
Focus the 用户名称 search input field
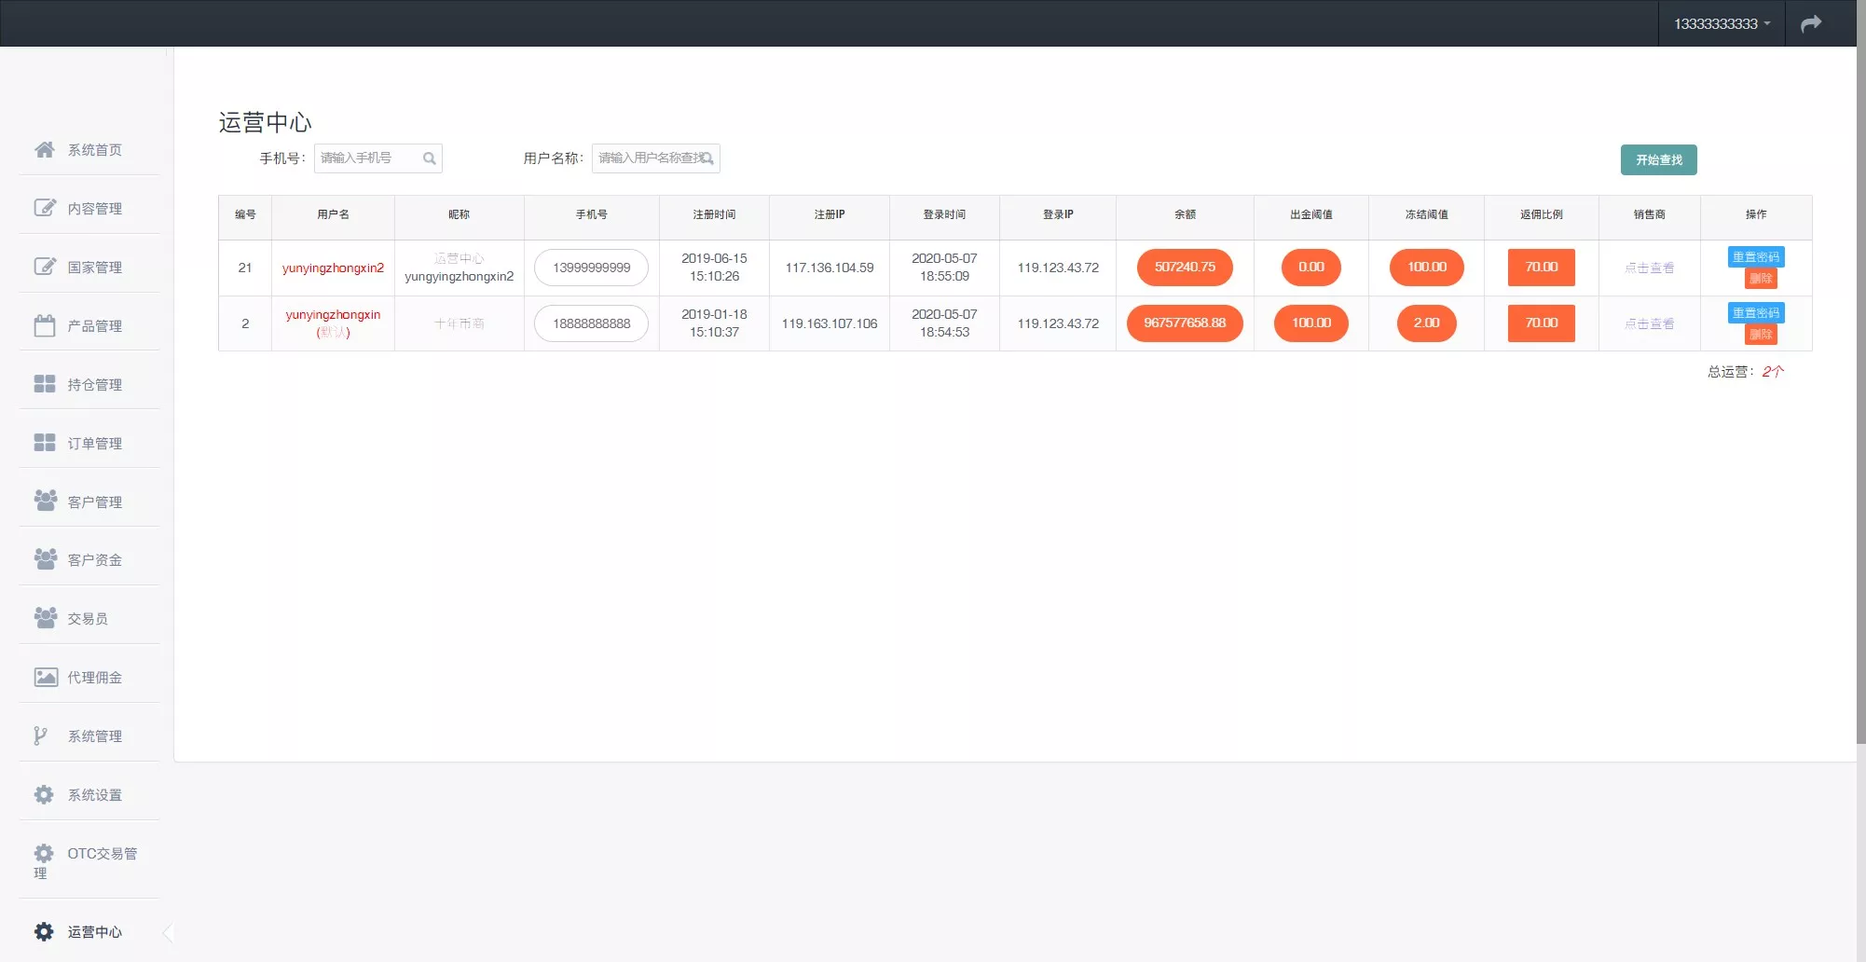point(649,158)
